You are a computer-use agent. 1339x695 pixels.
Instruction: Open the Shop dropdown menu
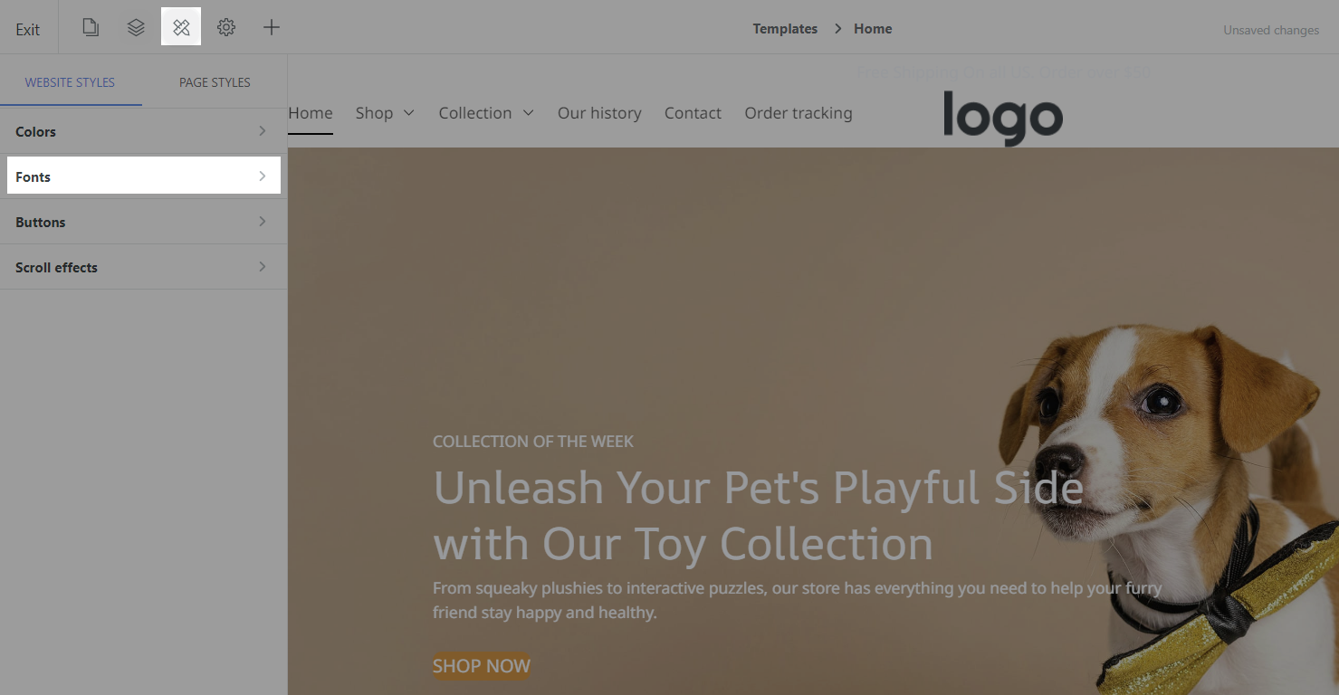tap(385, 113)
